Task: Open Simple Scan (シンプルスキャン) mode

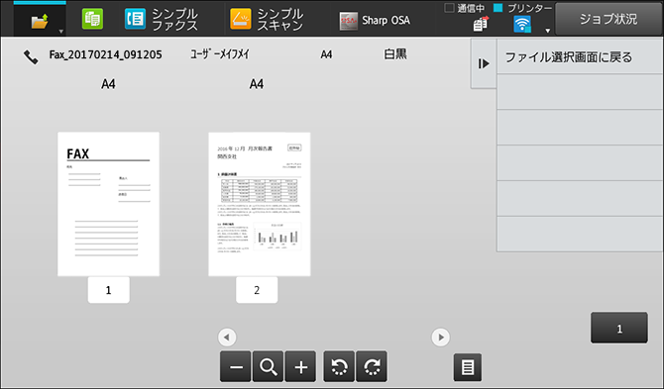Action: click(x=267, y=20)
